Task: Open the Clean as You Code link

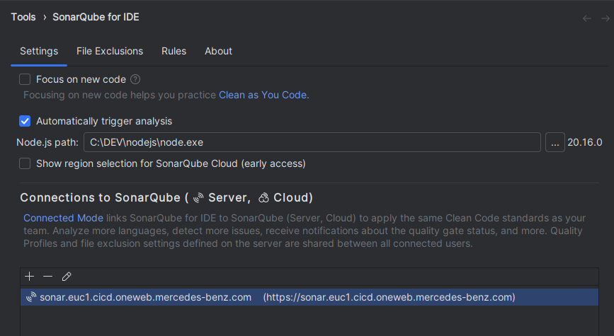Action: (x=263, y=95)
